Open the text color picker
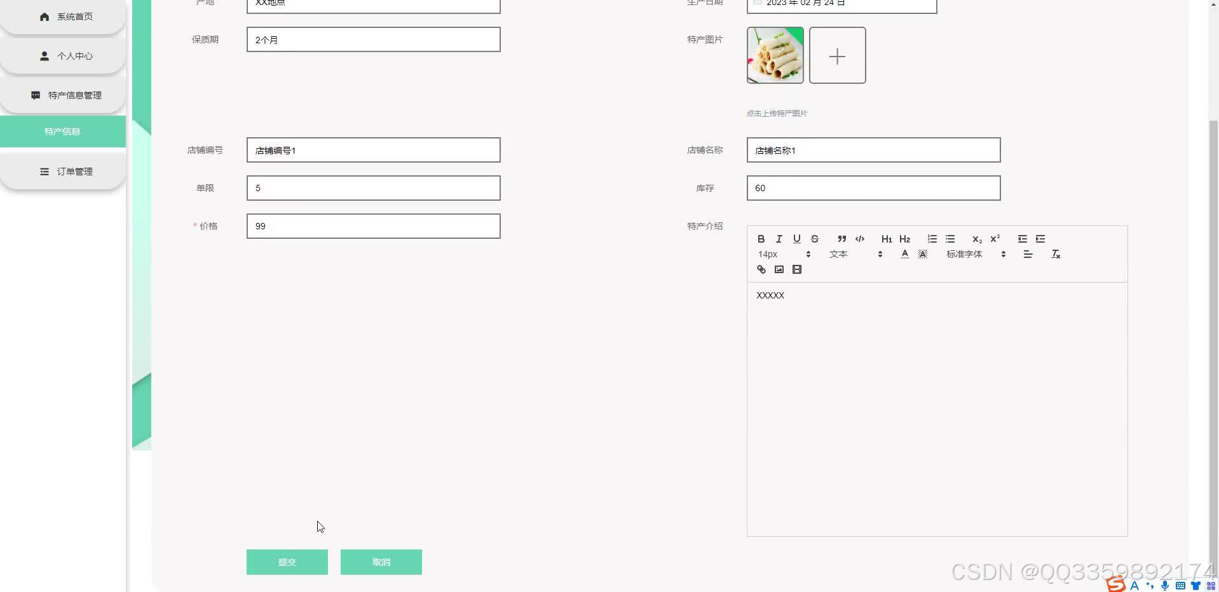 904,254
